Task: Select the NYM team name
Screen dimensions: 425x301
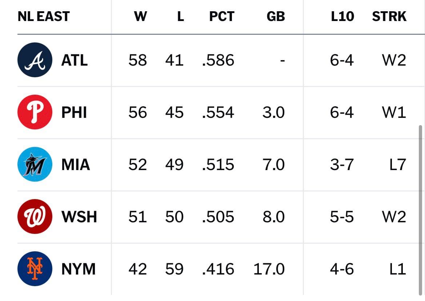Action: tap(79, 269)
